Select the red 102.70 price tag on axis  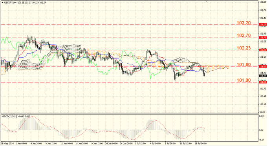[x=263, y=38]
